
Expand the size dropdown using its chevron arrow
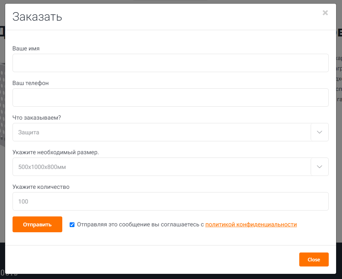pyautogui.click(x=320, y=167)
